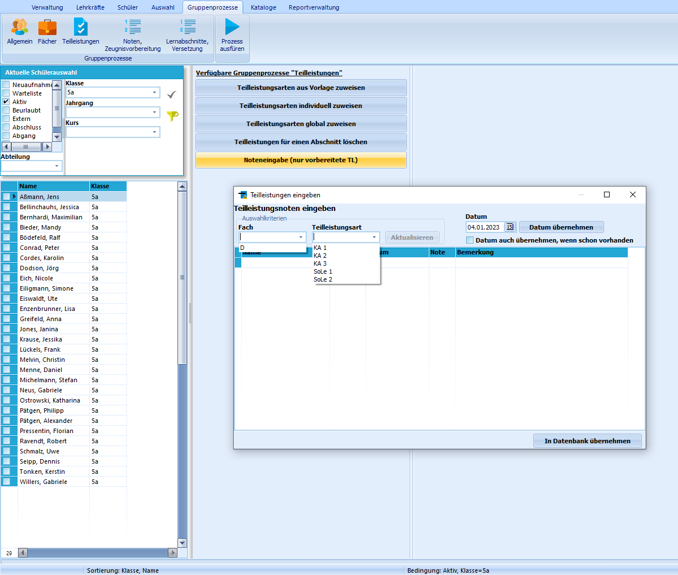Image resolution: width=678 pixels, height=575 pixels.
Task: Click the vertical scrollbar of the student list
Action: point(182,365)
